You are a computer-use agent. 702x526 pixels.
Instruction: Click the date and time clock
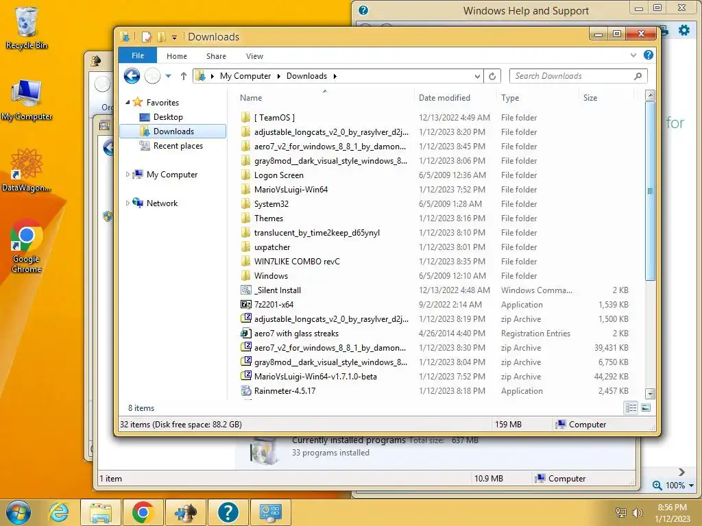pos(672,513)
